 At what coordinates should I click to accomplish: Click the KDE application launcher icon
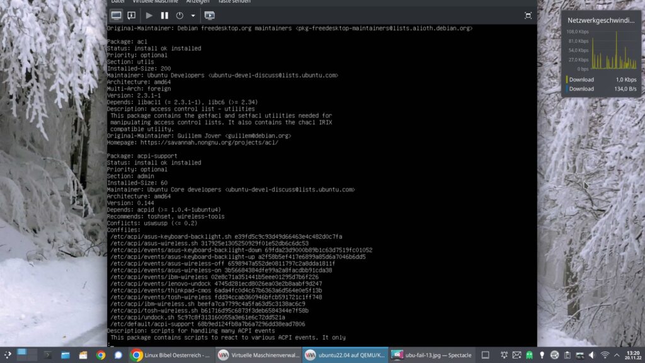point(8,355)
